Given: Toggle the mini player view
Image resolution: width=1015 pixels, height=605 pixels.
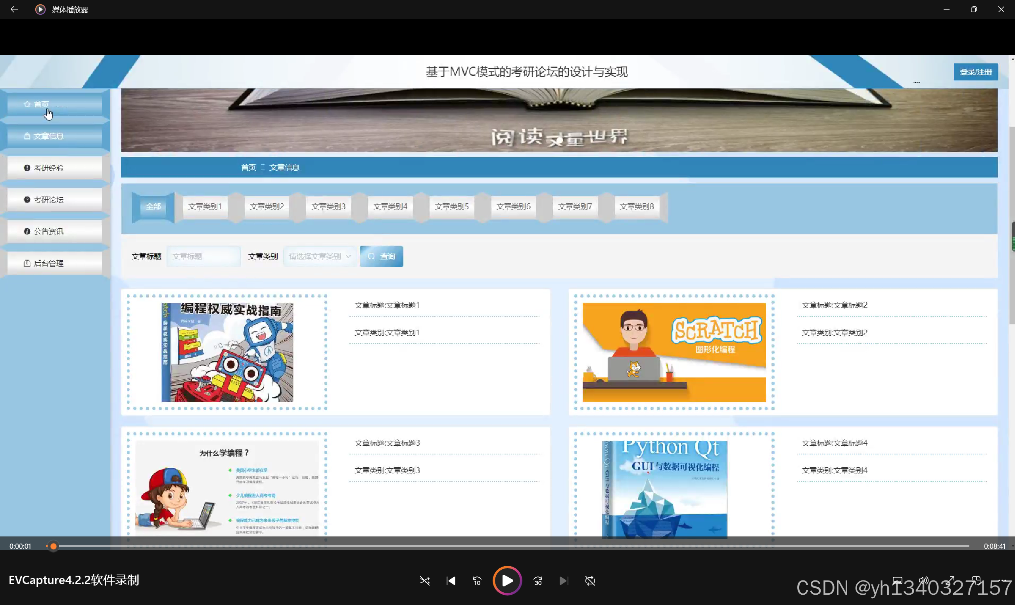Looking at the screenshot, I should pos(976,580).
